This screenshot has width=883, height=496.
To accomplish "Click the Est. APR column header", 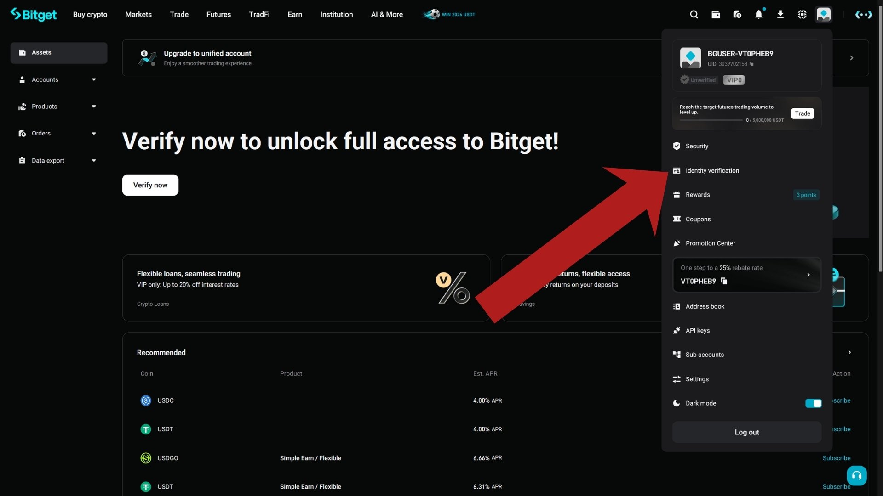I will tap(485, 373).
